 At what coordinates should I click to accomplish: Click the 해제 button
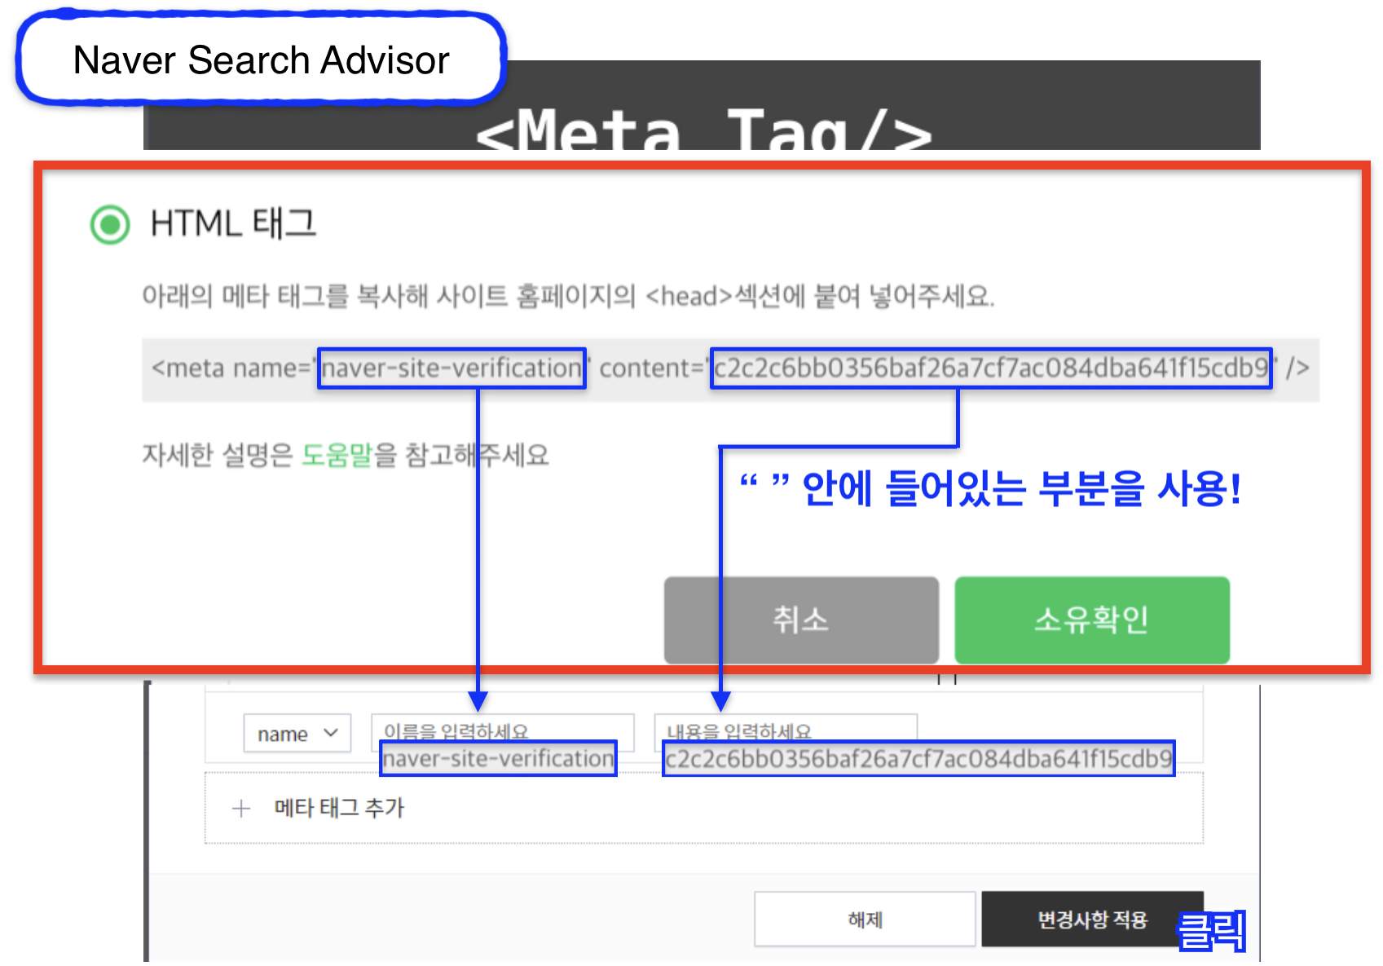point(865,920)
